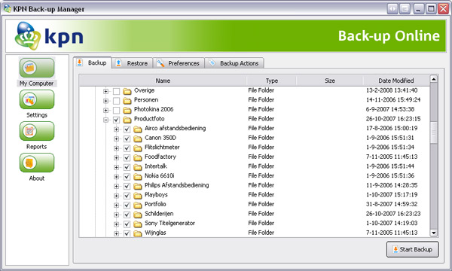This screenshot has height=271, width=452.
Task: Click the Foodfactory folder icon
Action: coord(138,158)
